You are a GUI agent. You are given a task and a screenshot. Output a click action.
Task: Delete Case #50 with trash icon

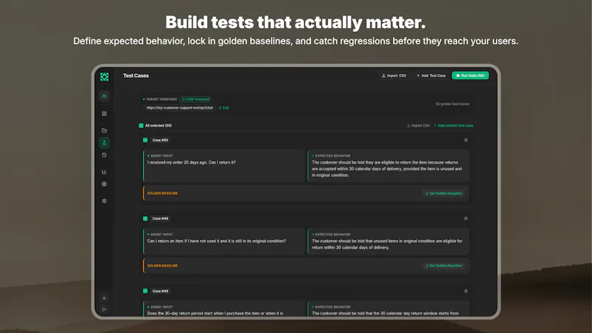pos(466,140)
